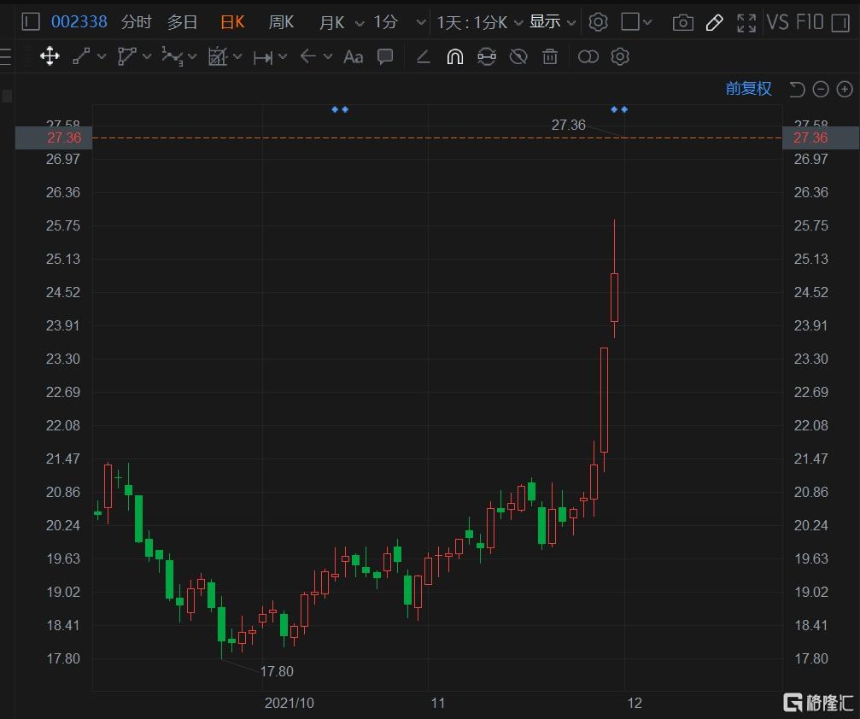Click the 17.80 low price label
The width and height of the screenshot is (860, 719).
point(277,671)
